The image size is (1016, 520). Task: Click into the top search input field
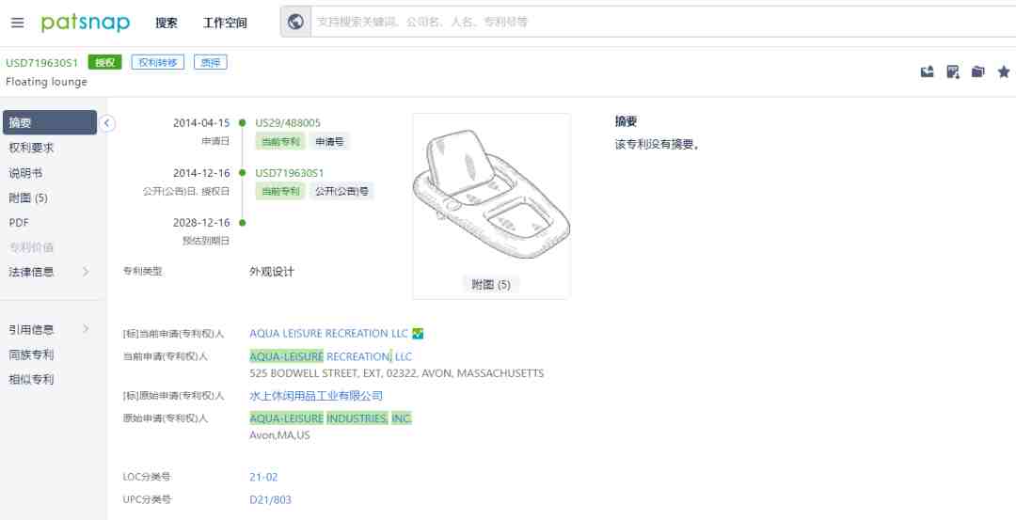(x=661, y=22)
